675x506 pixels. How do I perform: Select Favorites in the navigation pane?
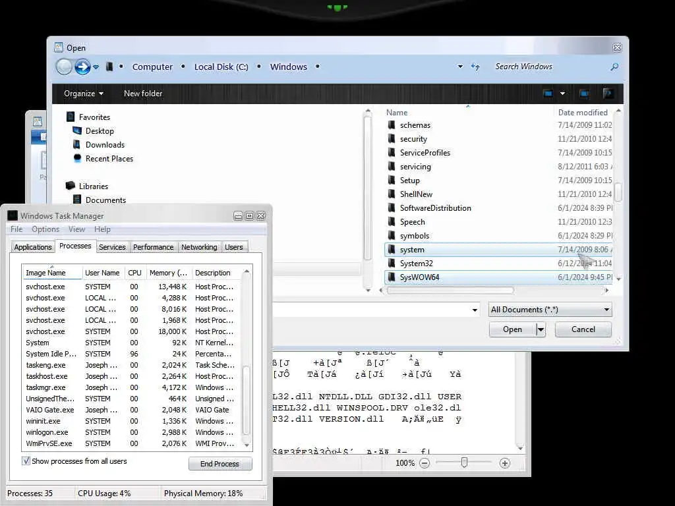pyautogui.click(x=94, y=117)
